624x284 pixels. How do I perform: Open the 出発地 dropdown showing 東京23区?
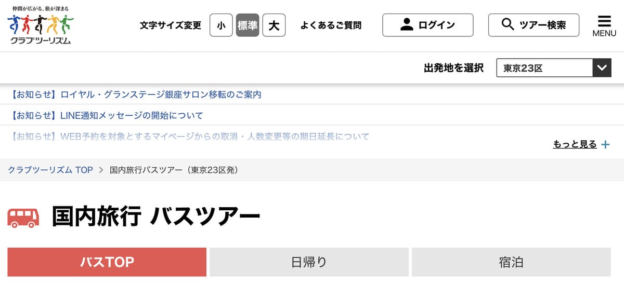pyautogui.click(x=544, y=68)
